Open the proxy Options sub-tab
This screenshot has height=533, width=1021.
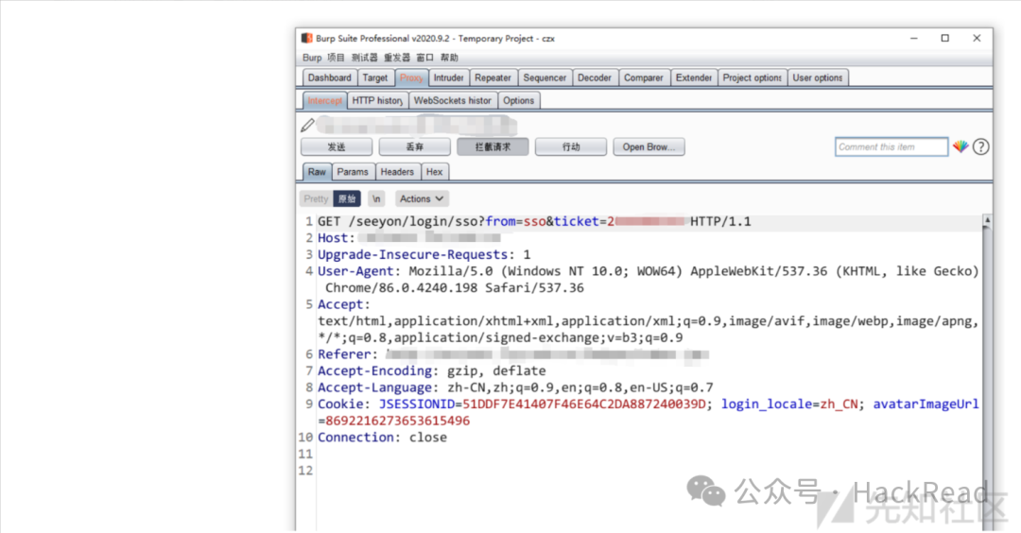pos(518,100)
